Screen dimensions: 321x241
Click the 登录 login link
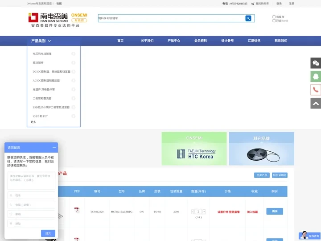tap(279, 4)
